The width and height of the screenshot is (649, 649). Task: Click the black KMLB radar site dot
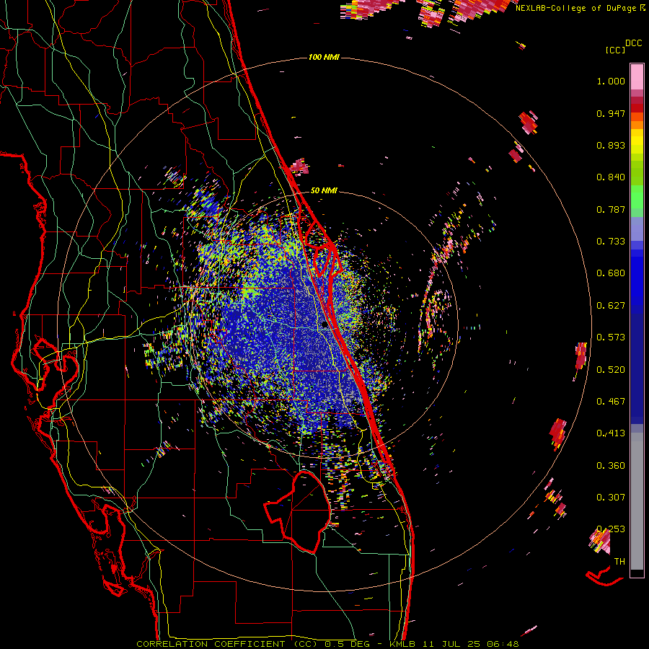tap(324, 325)
